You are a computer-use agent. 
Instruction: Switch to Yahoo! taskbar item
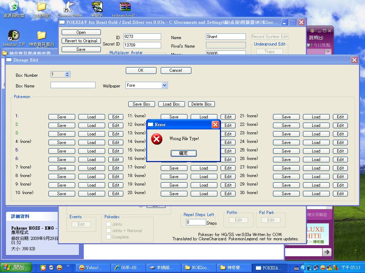(93, 268)
